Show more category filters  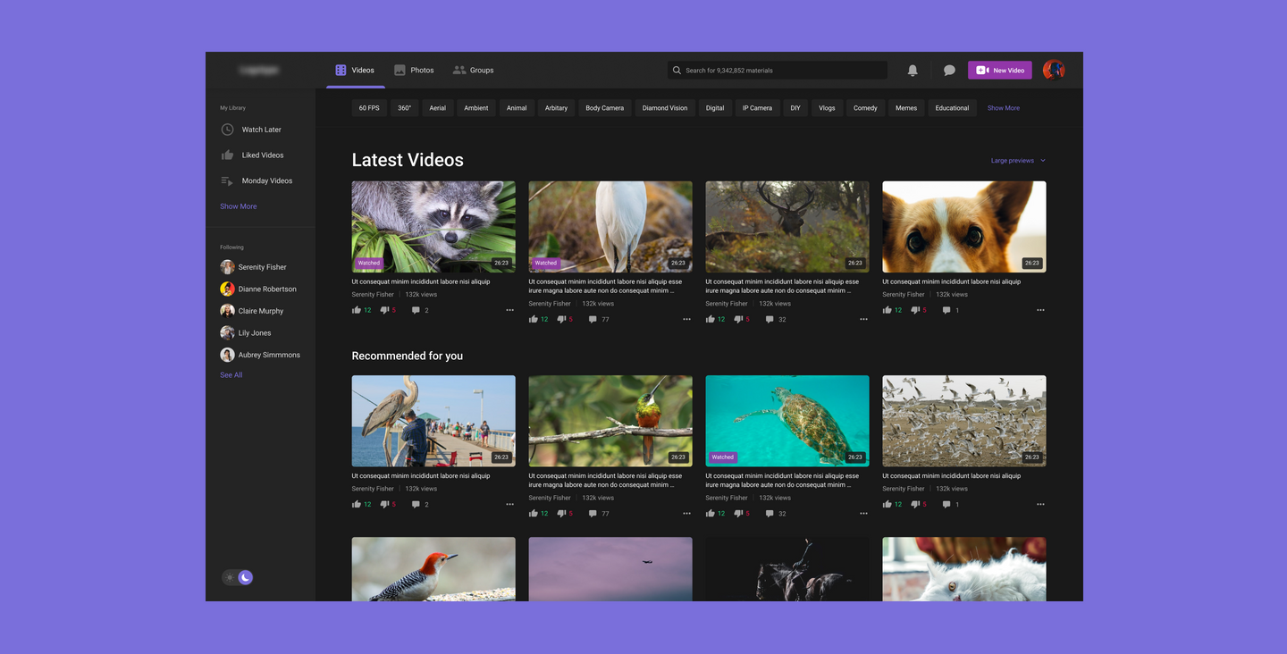tap(1003, 108)
